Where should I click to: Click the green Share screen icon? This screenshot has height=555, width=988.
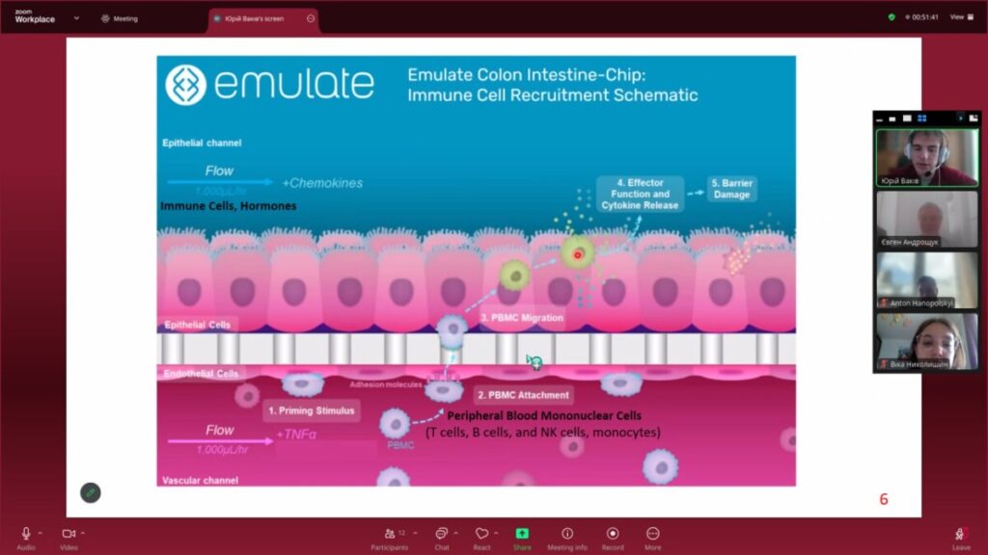tap(522, 534)
